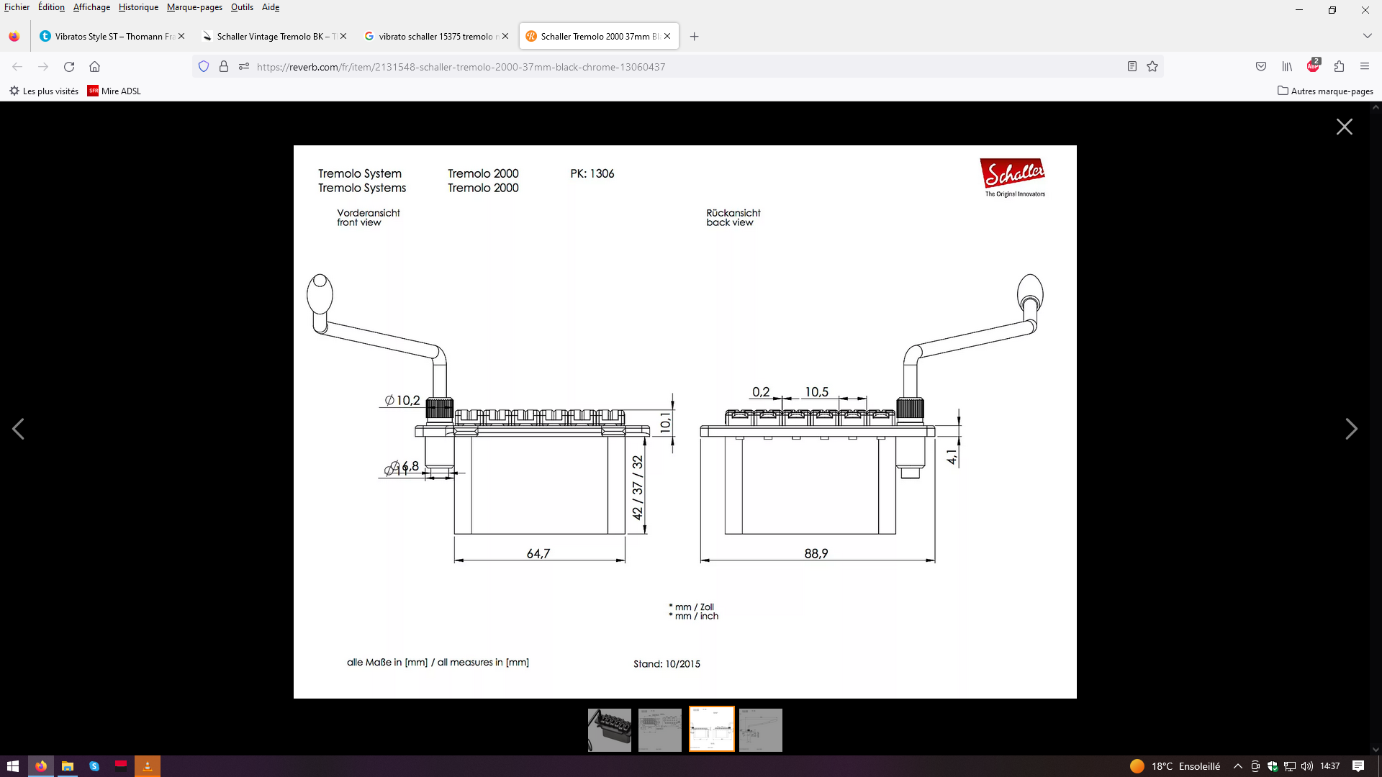Open the notification center
1382x777 pixels.
(1358, 766)
